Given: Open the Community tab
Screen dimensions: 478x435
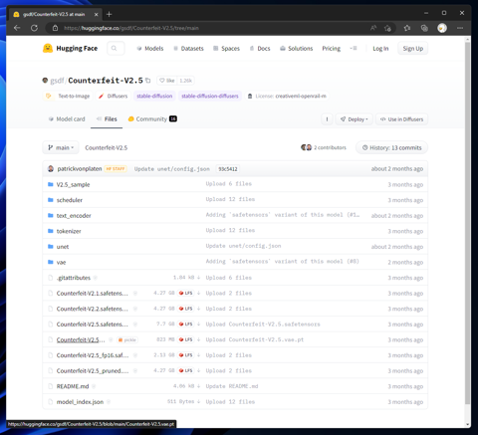Looking at the screenshot, I should pyautogui.click(x=152, y=119).
